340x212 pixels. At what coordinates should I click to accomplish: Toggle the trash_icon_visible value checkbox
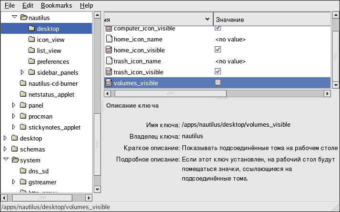click(218, 71)
